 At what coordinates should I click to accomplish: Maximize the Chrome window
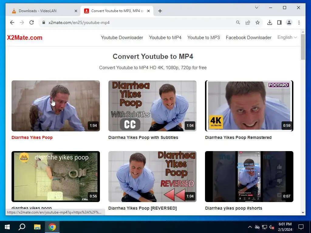284,8
